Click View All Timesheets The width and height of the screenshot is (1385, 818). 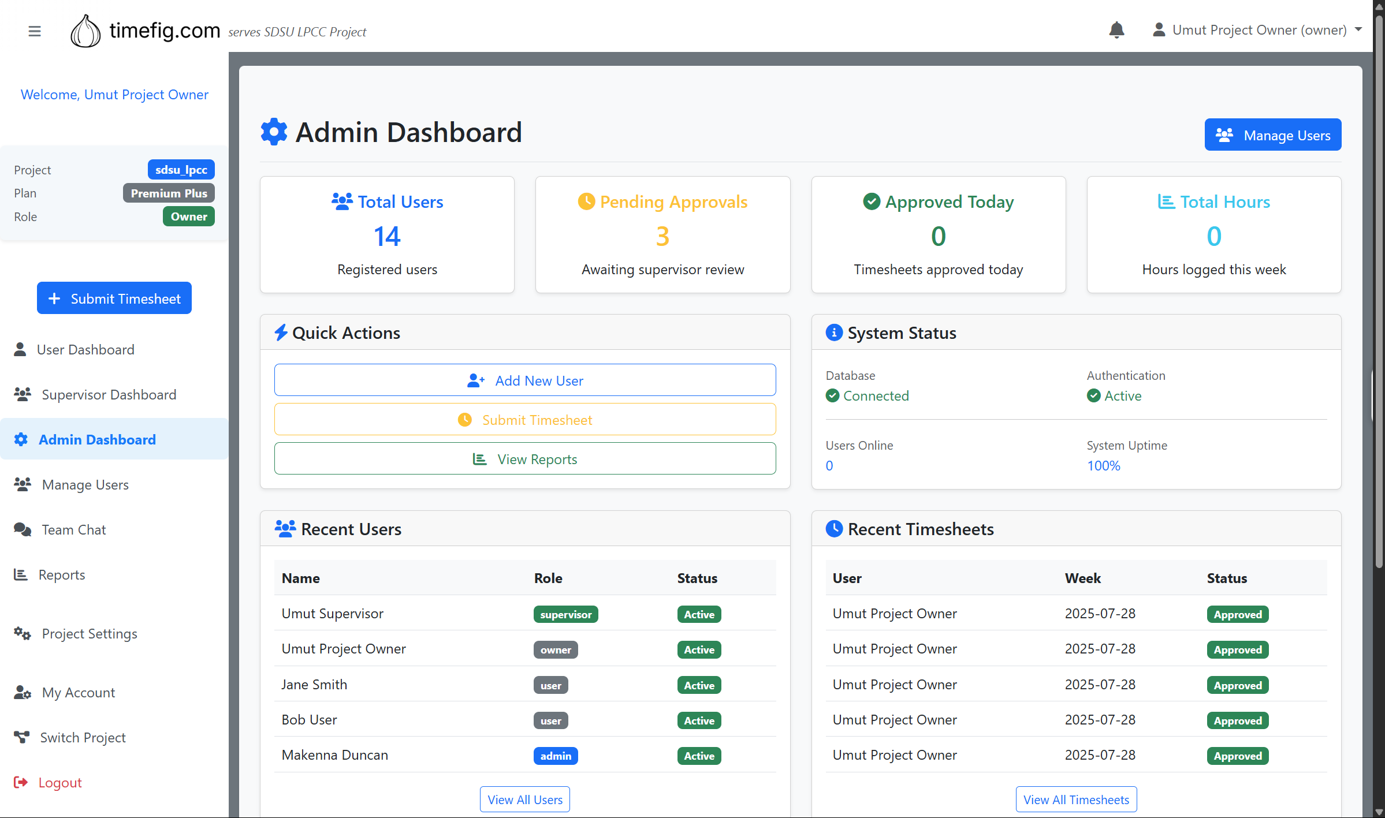[x=1075, y=799]
